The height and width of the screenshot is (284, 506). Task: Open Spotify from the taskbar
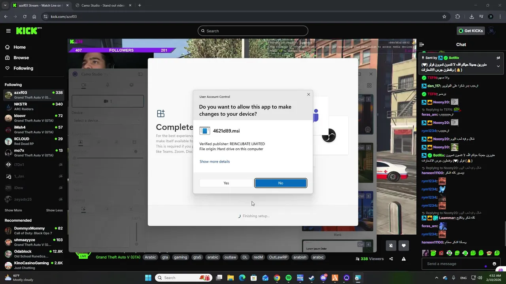pos(289,278)
